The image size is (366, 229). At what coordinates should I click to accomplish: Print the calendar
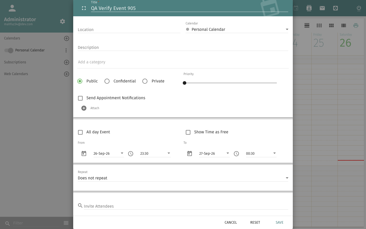pyautogui.click(x=356, y=25)
